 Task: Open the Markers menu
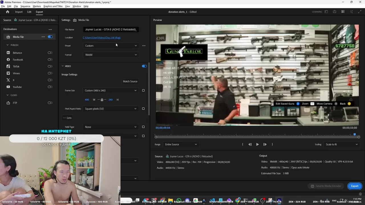(37, 6)
